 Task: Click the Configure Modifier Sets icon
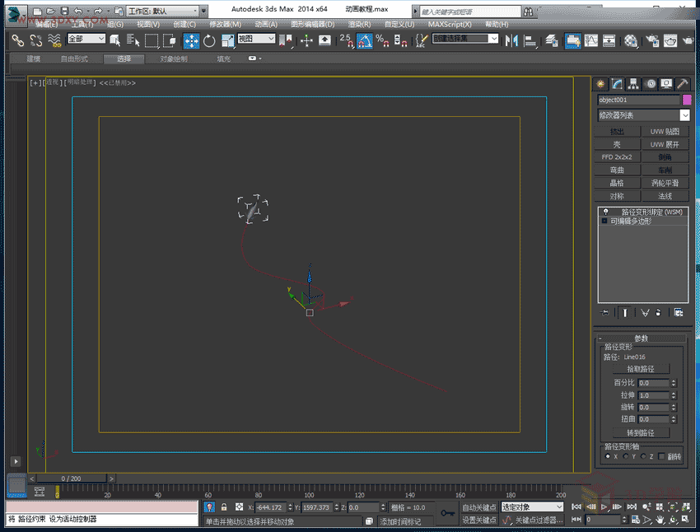679,312
